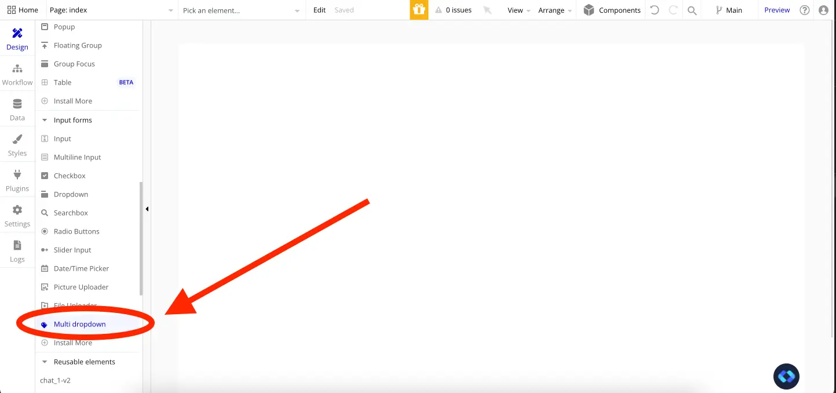
Task: Open the search magnifier in toolbar
Action: [692, 10]
